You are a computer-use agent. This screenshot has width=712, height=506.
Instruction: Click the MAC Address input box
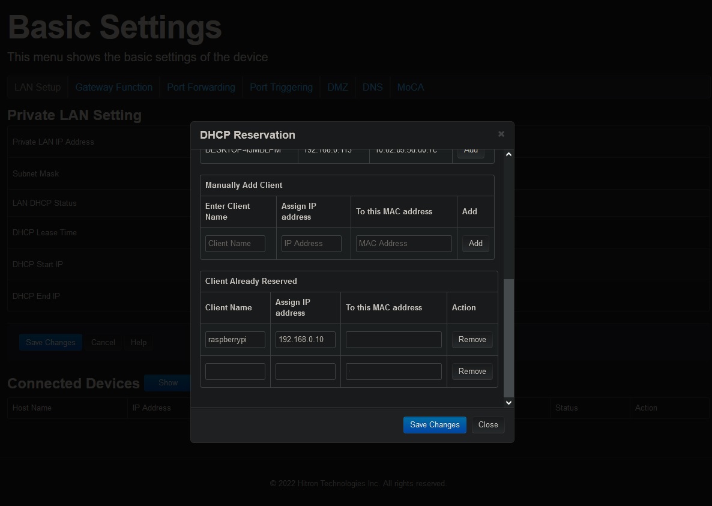coord(403,244)
